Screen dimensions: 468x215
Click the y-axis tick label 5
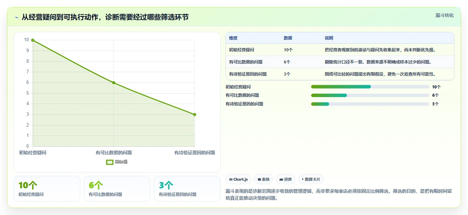[x=27, y=93]
